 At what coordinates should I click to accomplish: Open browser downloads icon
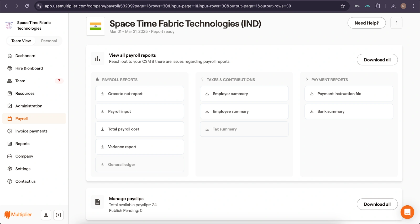click(393, 6)
